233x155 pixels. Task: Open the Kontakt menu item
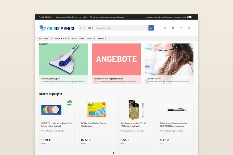43,44
